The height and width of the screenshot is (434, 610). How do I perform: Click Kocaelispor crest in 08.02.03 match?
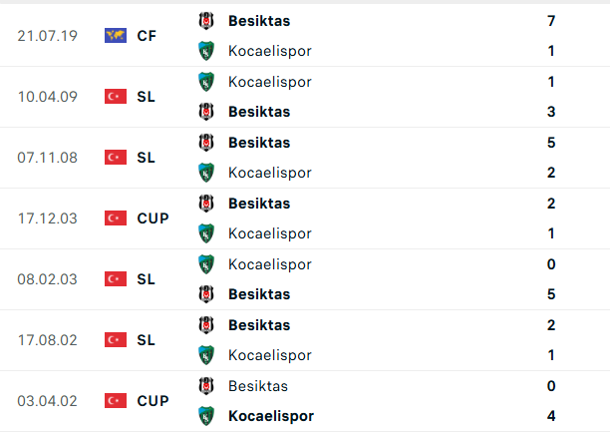tap(206, 264)
